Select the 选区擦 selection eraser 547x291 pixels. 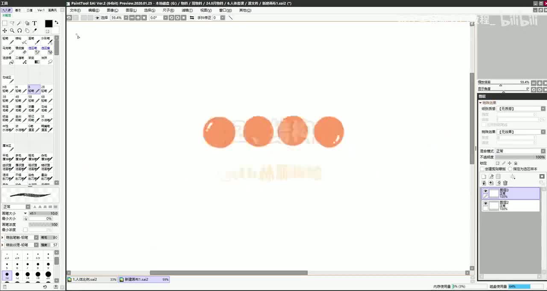[x=47, y=50]
